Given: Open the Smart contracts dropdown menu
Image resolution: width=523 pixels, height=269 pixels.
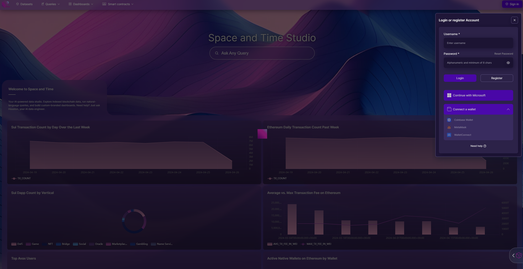Looking at the screenshot, I should click(118, 4).
